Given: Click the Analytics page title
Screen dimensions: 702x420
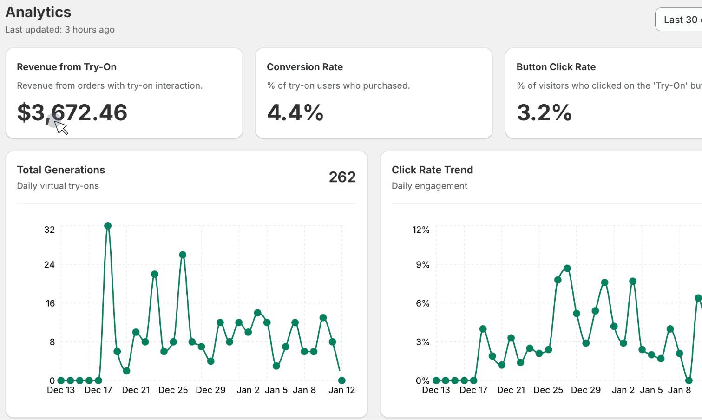Looking at the screenshot, I should pos(38,12).
